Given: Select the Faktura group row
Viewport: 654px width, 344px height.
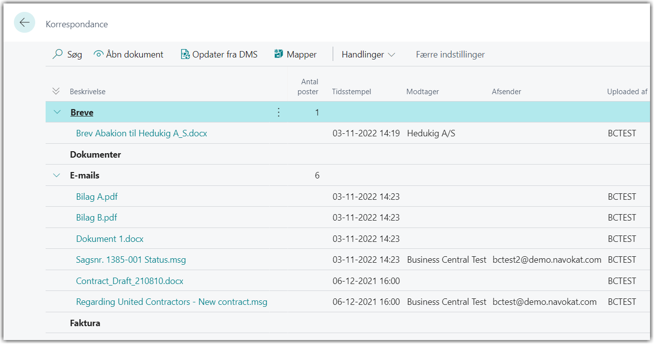Looking at the screenshot, I should click(x=85, y=323).
